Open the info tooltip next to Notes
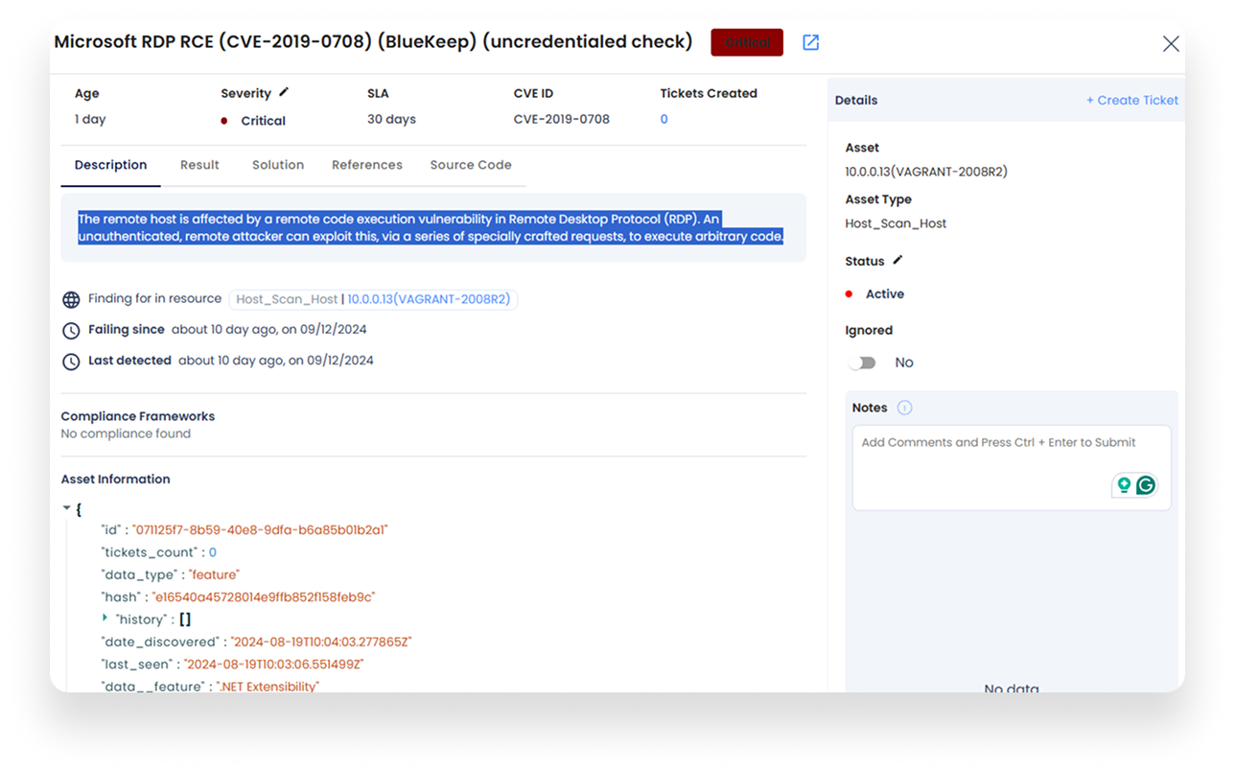Screen dimensions: 1235x773 905,407
